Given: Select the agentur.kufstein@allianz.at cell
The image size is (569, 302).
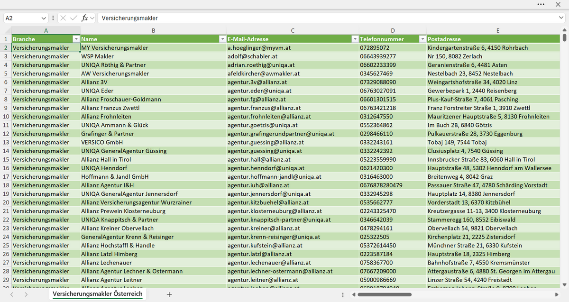Looking at the screenshot, I should (x=293, y=246).
